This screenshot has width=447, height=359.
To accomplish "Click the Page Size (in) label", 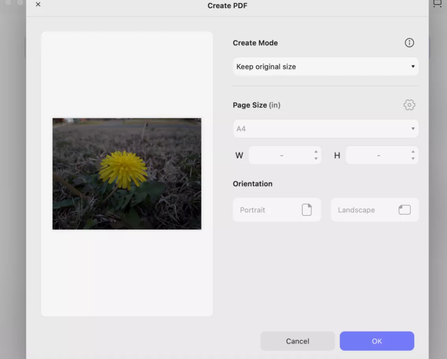I will coord(256,105).
